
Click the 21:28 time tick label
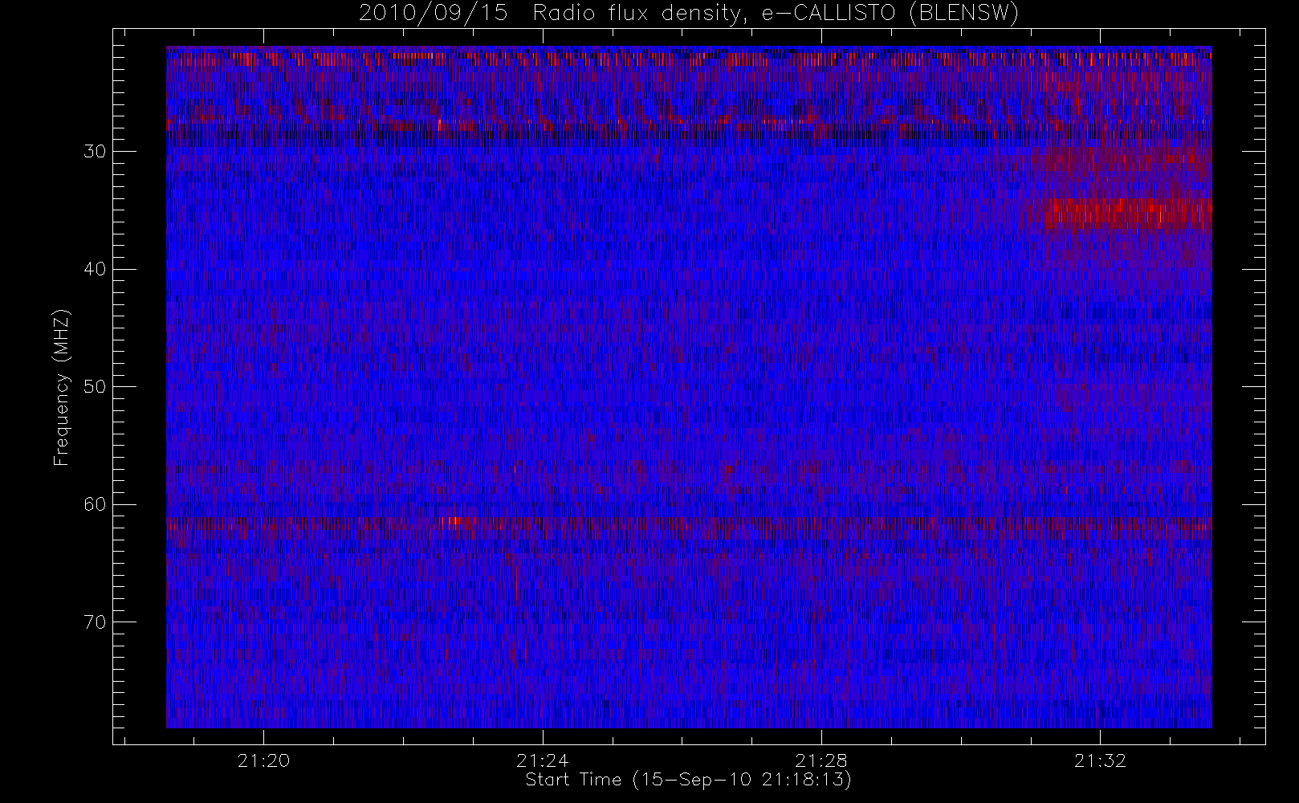(x=821, y=760)
